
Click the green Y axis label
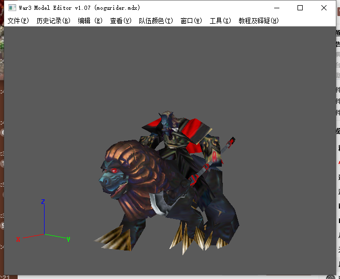click(68, 239)
